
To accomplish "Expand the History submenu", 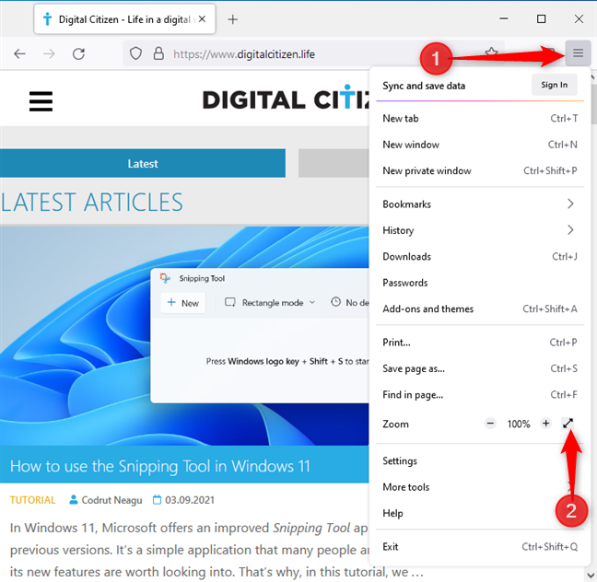I will pos(480,230).
